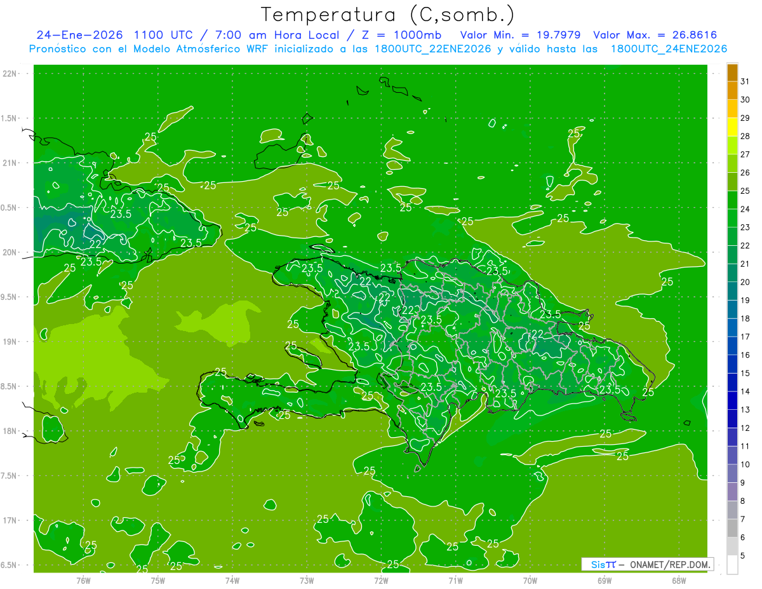Click the color bar label '10'

pos(745,464)
